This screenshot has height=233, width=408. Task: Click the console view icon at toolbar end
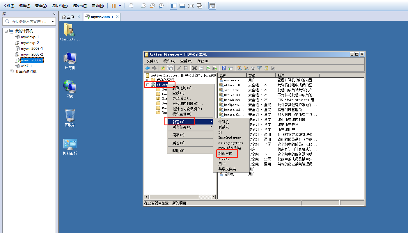click(212, 6)
